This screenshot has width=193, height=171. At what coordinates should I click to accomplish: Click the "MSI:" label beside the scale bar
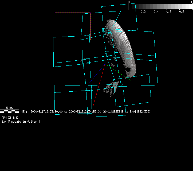click(24, 112)
